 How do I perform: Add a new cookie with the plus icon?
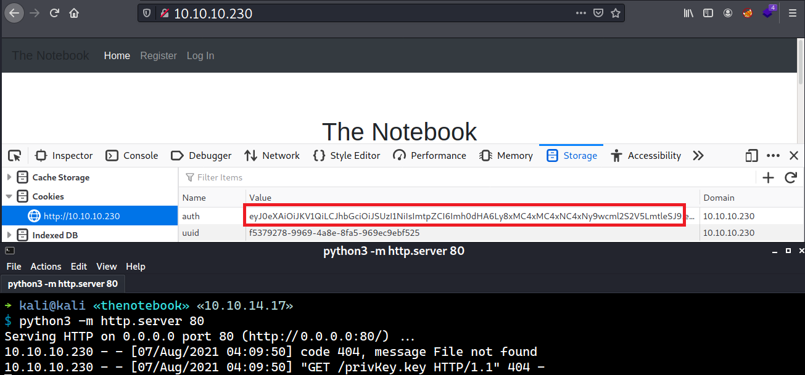(768, 178)
